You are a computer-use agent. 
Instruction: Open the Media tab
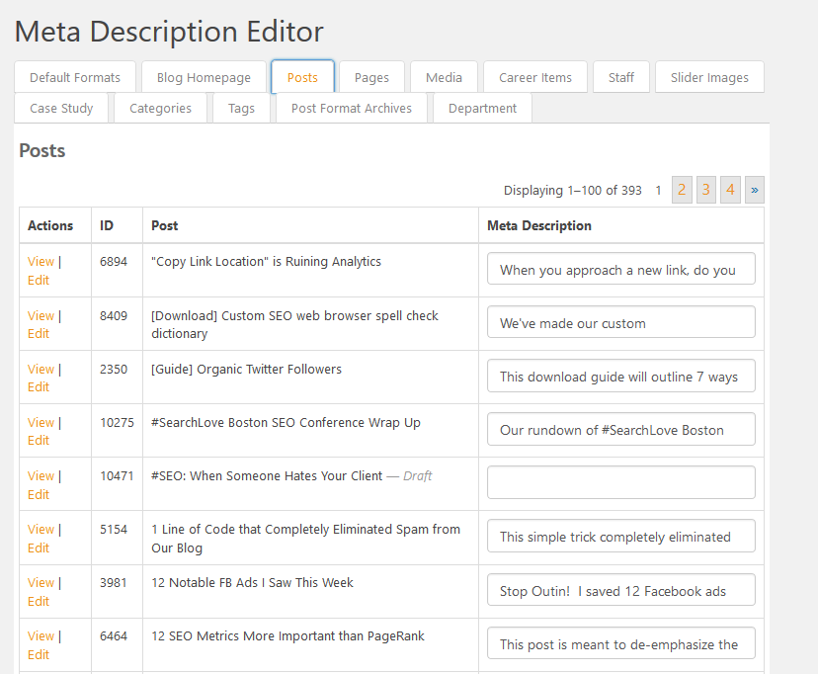coord(444,77)
